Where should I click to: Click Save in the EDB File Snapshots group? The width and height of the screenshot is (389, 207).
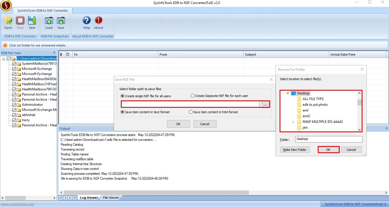[x=61, y=23]
